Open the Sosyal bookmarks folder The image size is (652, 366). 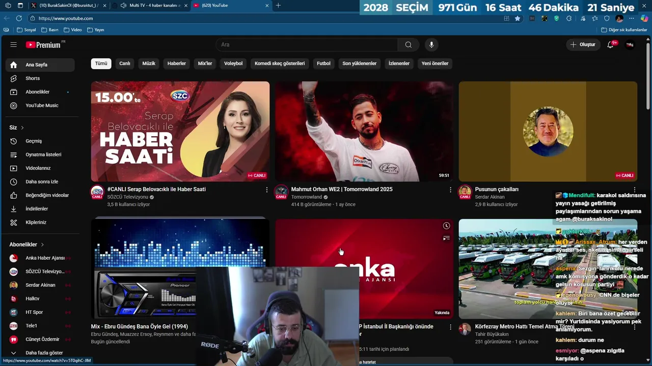coord(26,30)
